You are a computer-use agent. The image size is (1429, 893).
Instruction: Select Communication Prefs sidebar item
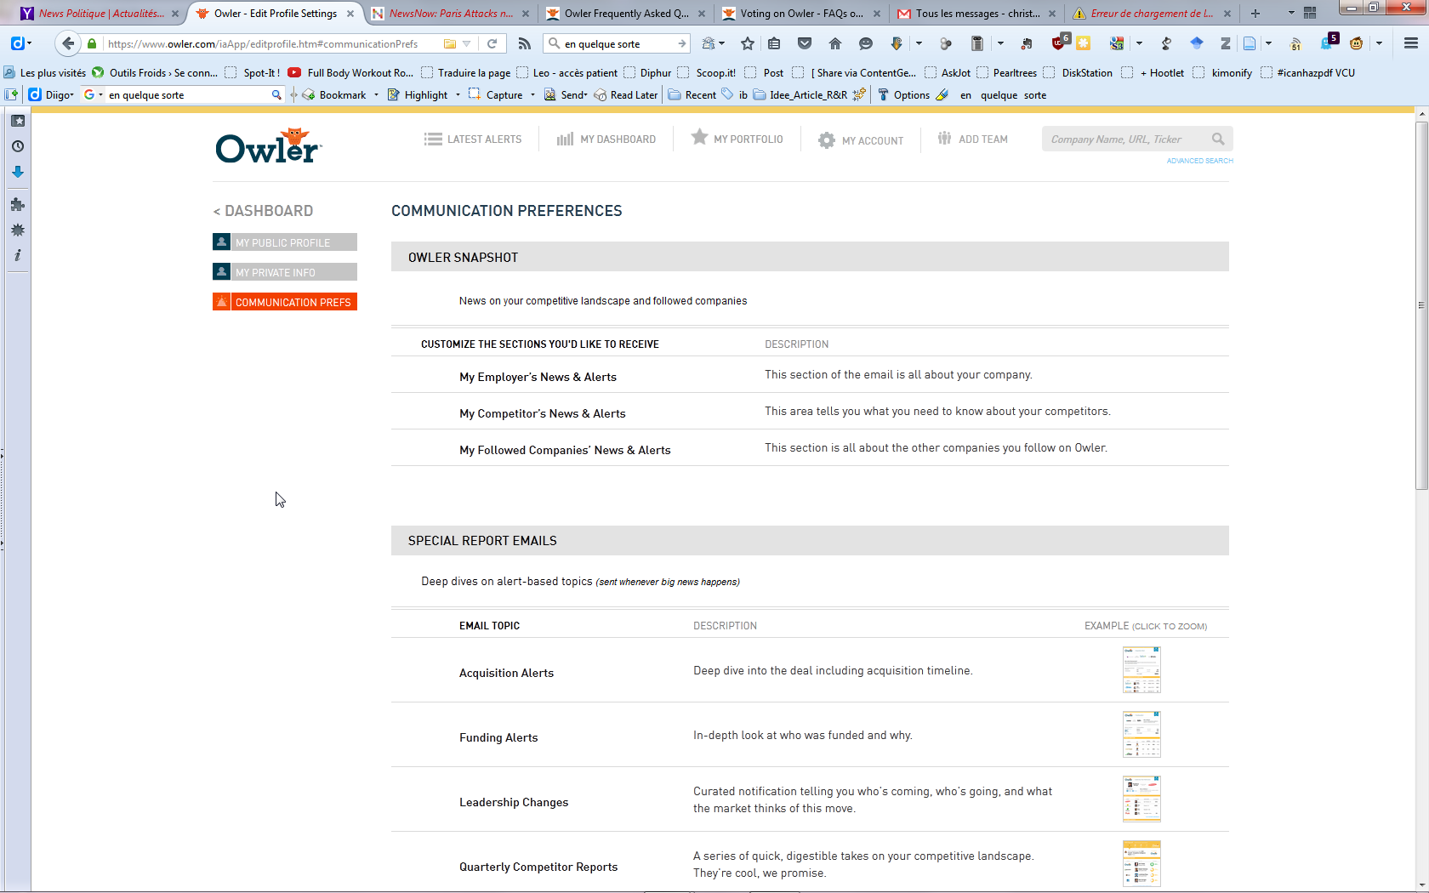285,302
